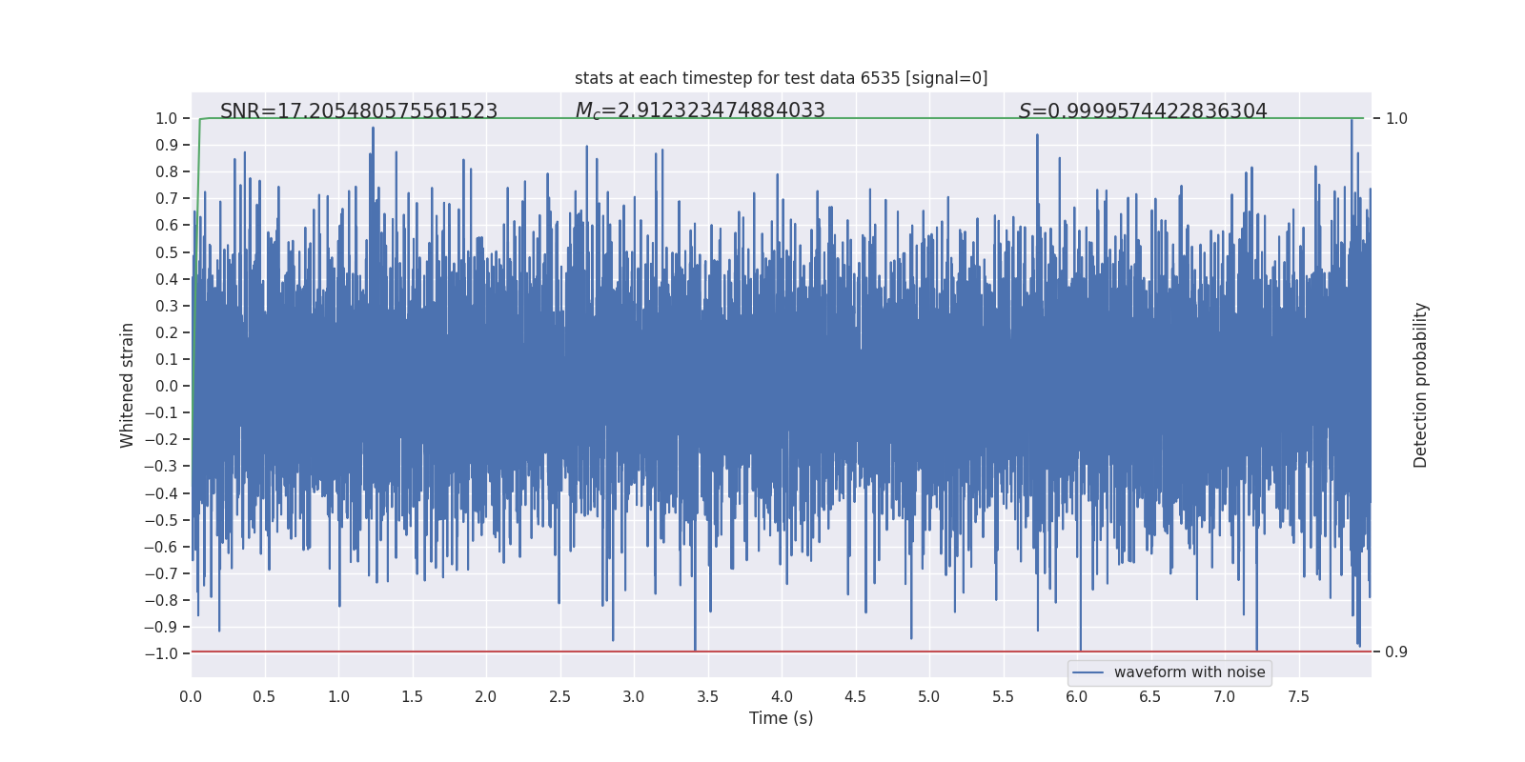Click the S=0.9999574422836304 annotation

[x=1143, y=111]
